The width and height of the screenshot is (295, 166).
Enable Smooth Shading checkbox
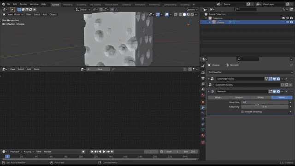(242, 112)
